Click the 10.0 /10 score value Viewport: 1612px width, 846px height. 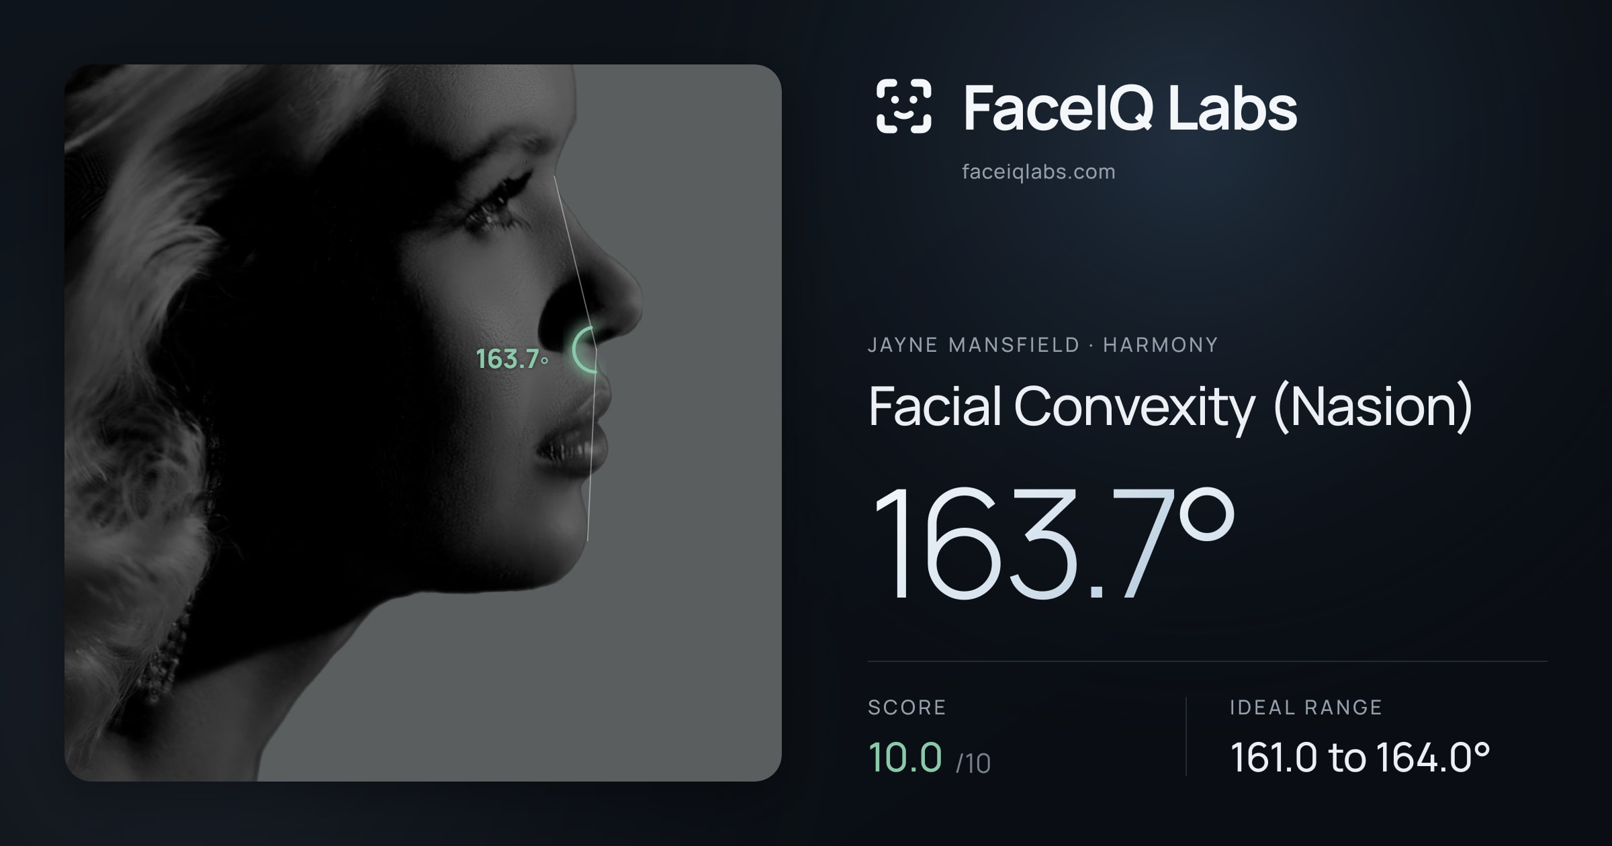pyautogui.click(x=929, y=758)
